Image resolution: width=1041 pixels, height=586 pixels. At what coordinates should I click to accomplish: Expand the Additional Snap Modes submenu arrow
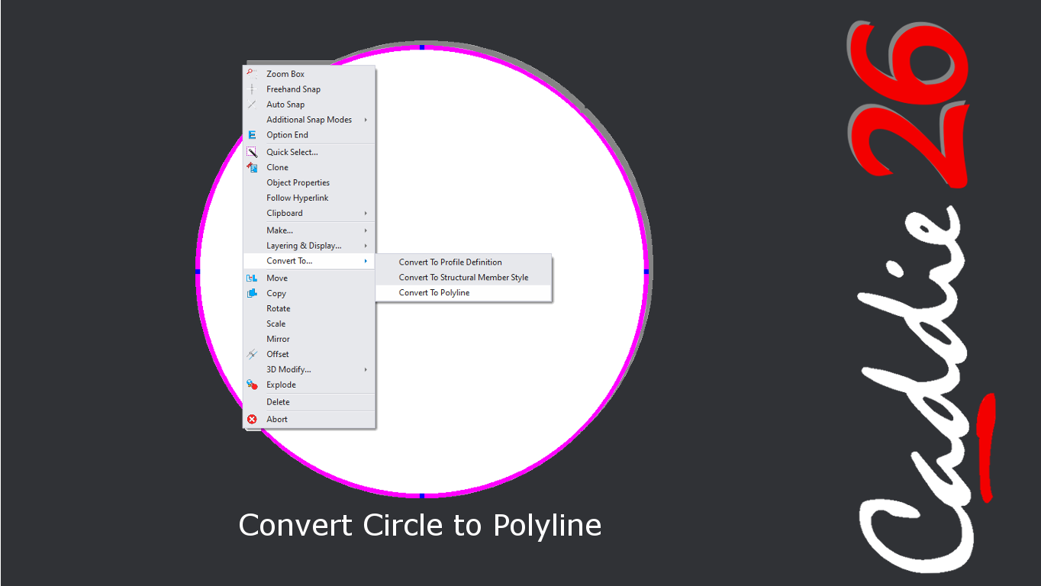pyautogui.click(x=366, y=120)
